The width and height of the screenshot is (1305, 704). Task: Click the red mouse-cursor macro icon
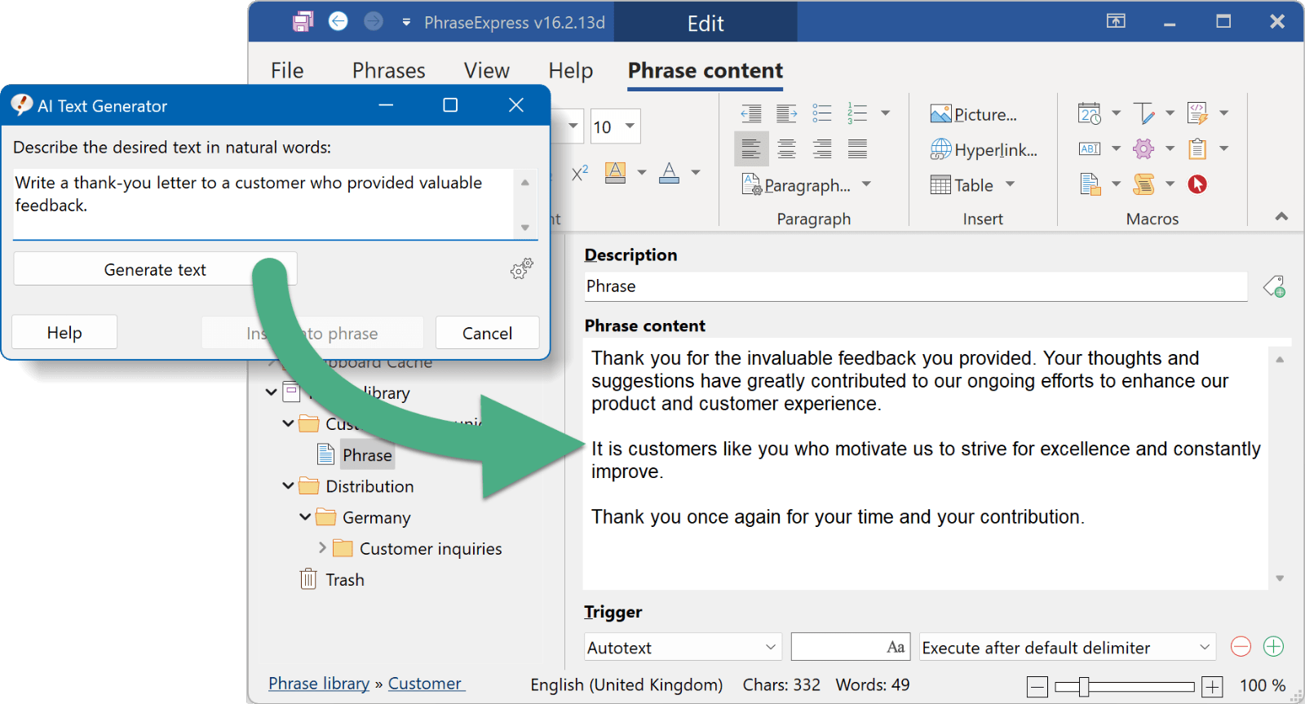(x=1197, y=184)
